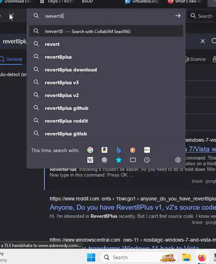Pick the gray magnifier search engine icon
The width and height of the screenshot is (216, 264).
click(104, 160)
